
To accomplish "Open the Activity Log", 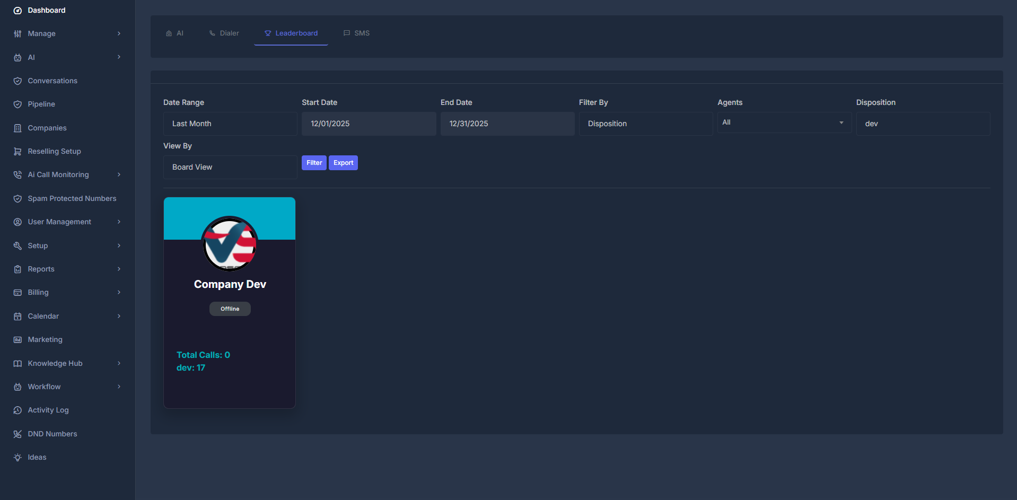I will (48, 410).
